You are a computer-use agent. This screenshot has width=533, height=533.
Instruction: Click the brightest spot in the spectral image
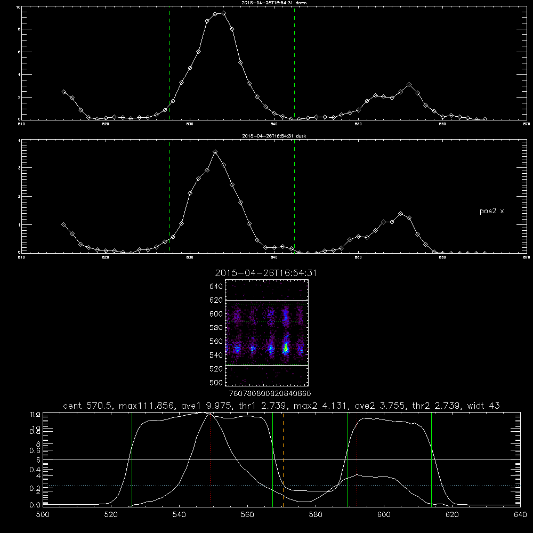286,348
